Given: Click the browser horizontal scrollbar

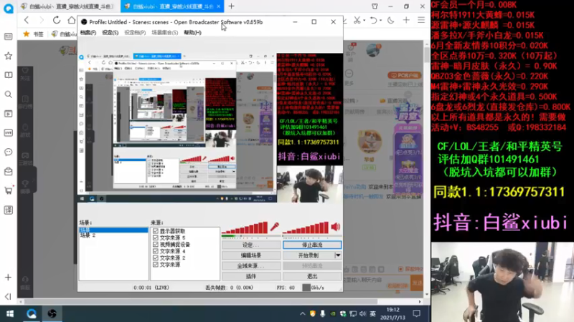Looking at the screenshot, I should (202, 301).
